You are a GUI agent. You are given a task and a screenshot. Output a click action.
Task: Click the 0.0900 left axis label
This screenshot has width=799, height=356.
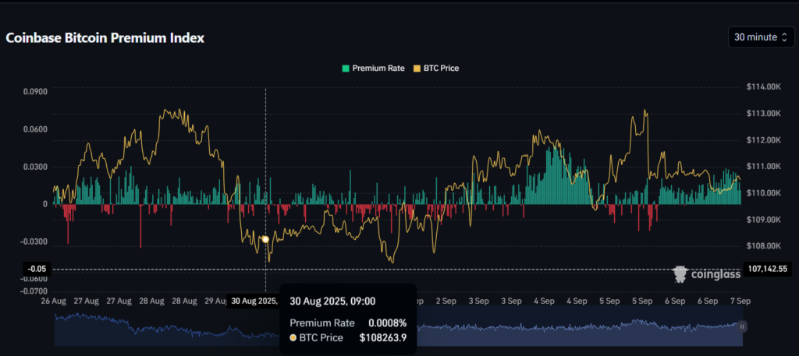(x=35, y=92)
